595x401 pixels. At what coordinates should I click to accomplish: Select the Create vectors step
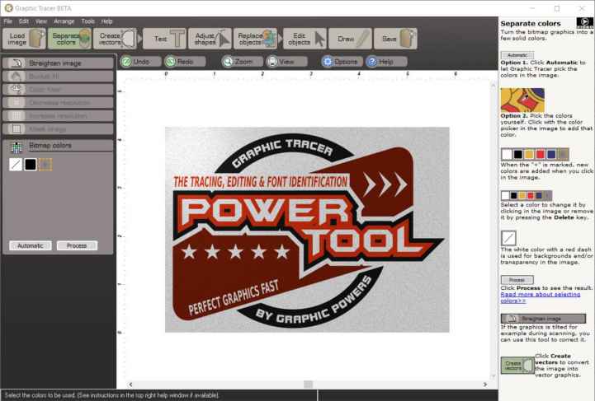click(x=116, y=38)
